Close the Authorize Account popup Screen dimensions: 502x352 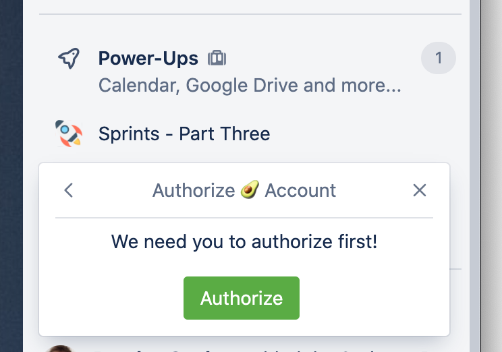coord(420,190)
